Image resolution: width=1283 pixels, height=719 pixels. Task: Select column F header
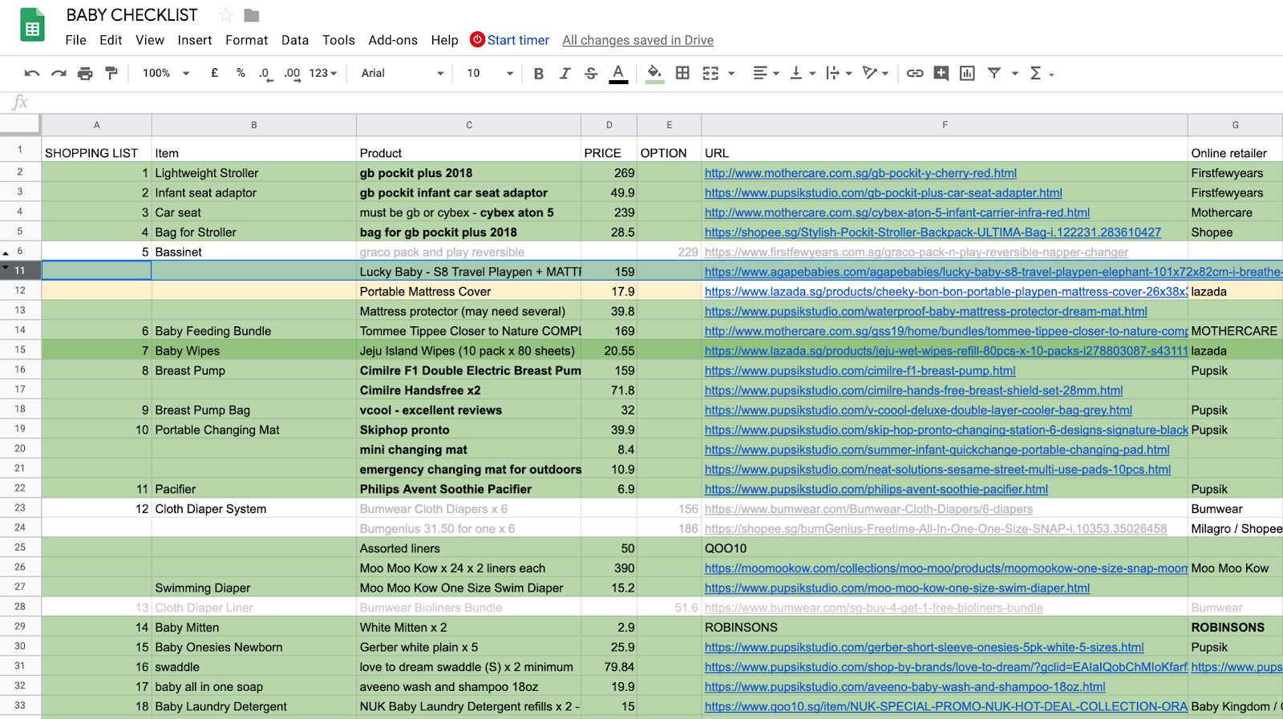tap(945, 125)
